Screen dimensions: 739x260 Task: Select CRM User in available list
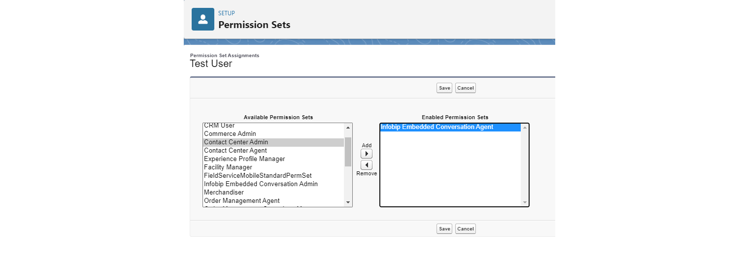[x=273, y=126]
